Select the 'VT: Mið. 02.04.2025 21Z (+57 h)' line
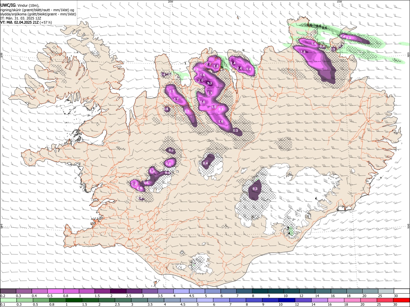The height and width of the screenshot is (307, 410). point(26,22)
